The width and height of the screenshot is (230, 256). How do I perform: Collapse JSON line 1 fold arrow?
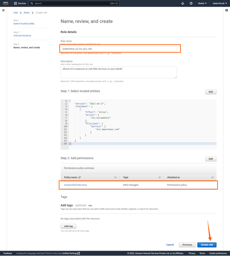(68, 101)
